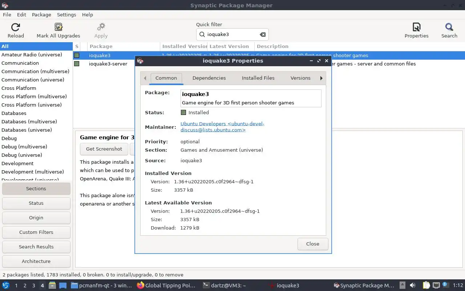Click the taskbar volume icon

click(x=413, y=285)
